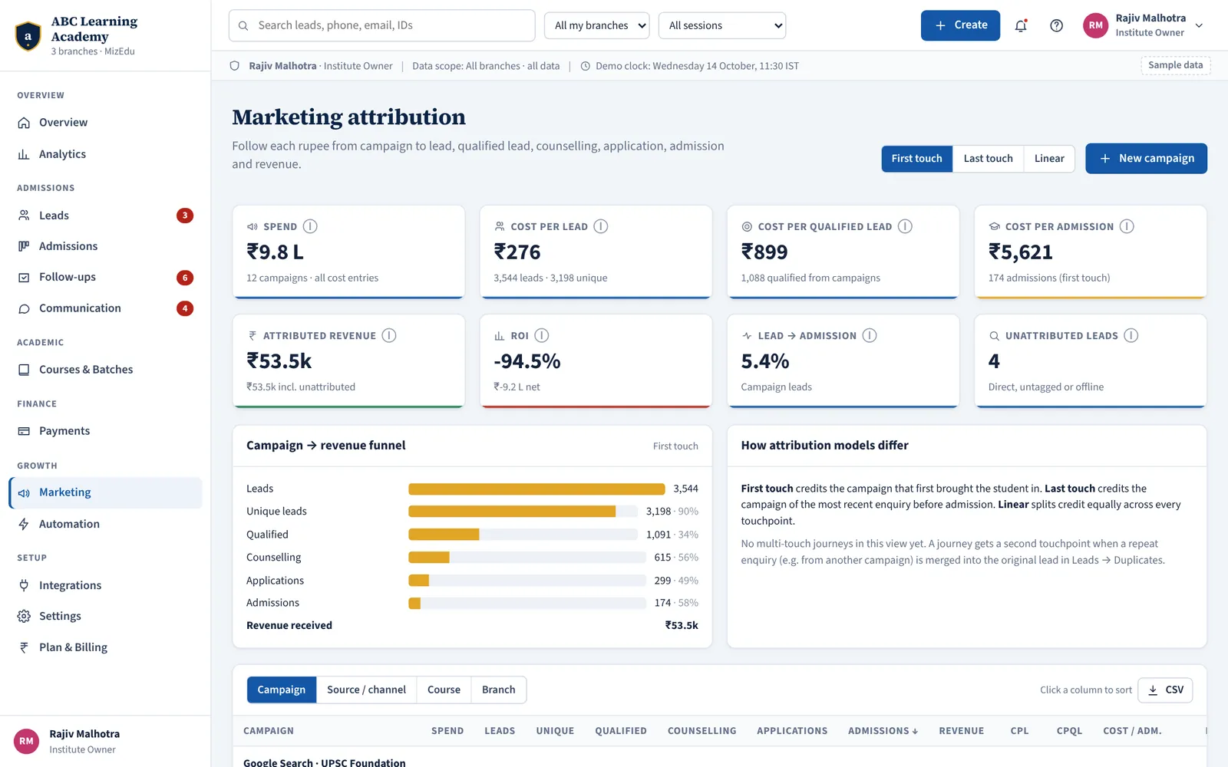Download the CSV export

click(1165, 690)
